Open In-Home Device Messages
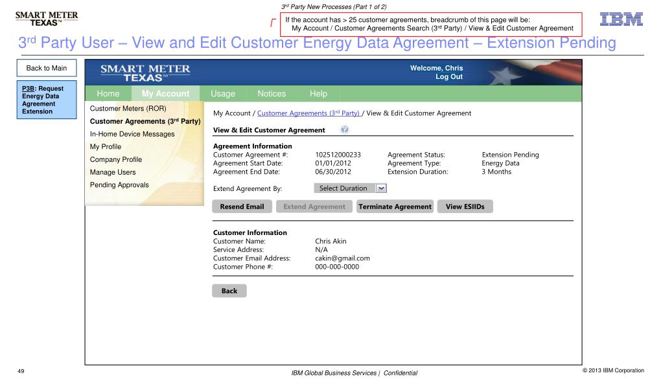Viewport: 663px width, 382px height. click(x=132, y=134)
